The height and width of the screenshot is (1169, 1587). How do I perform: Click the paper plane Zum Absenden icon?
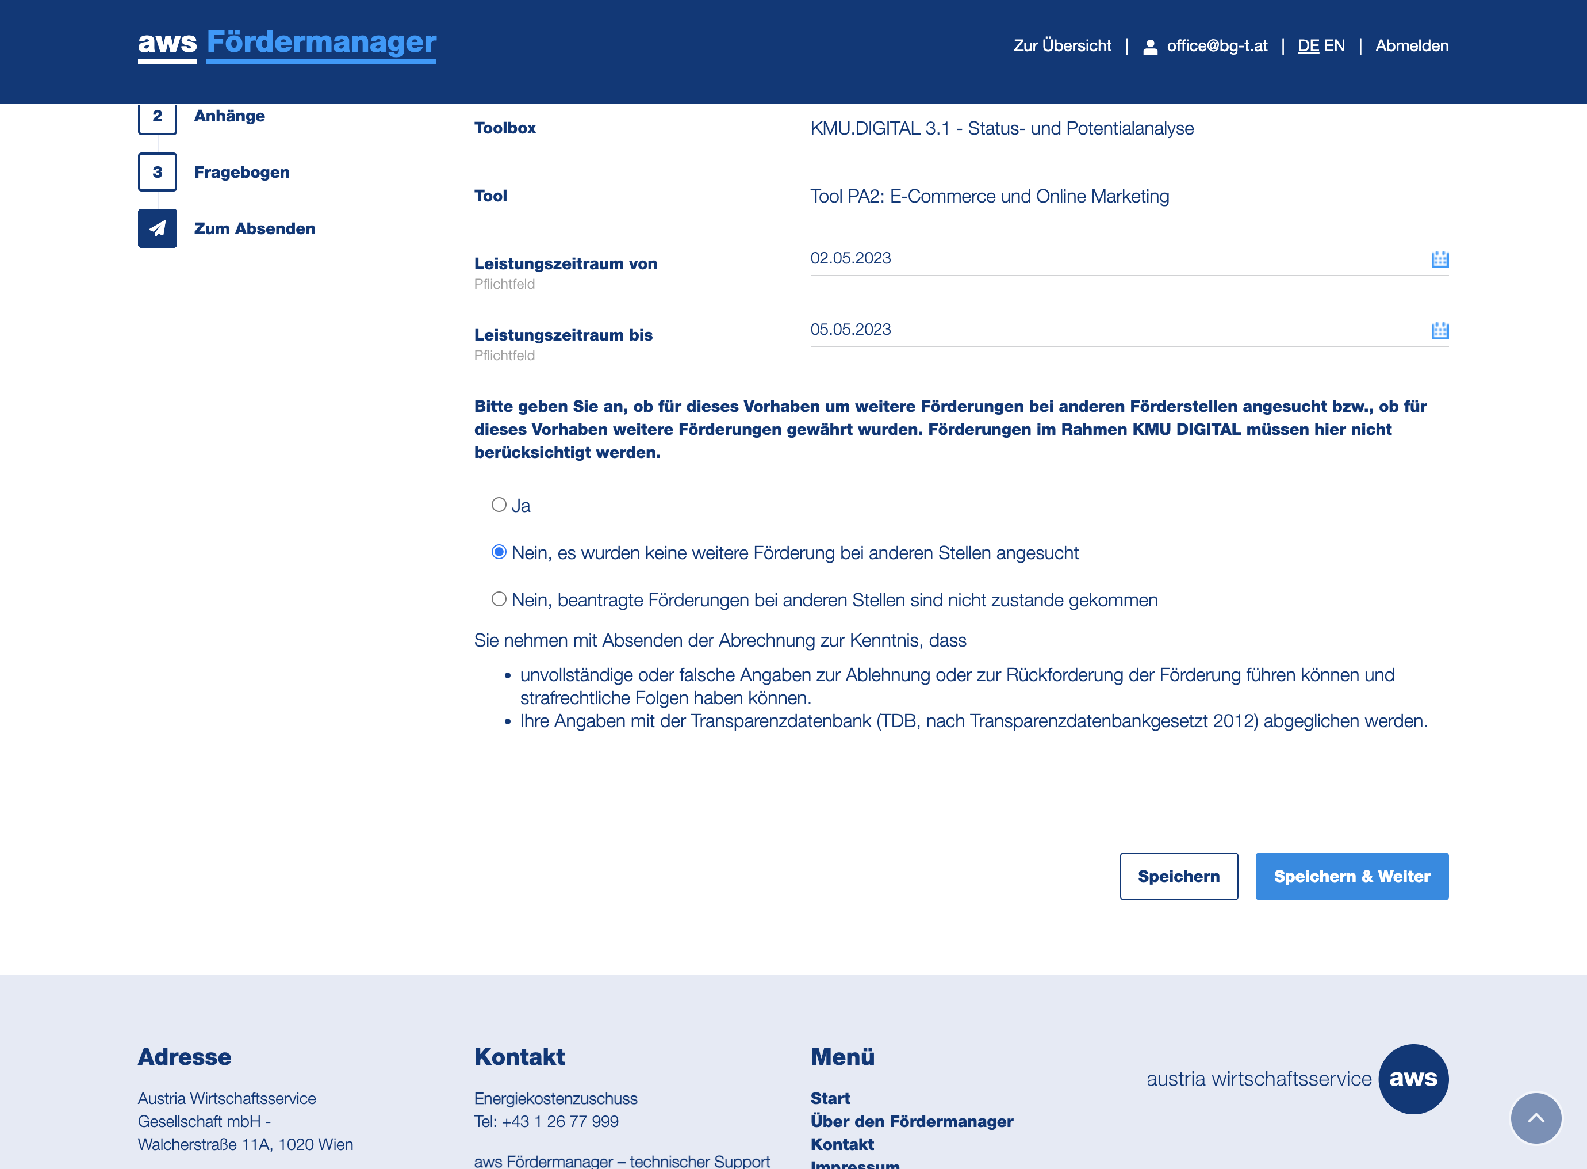pos(157,228)
